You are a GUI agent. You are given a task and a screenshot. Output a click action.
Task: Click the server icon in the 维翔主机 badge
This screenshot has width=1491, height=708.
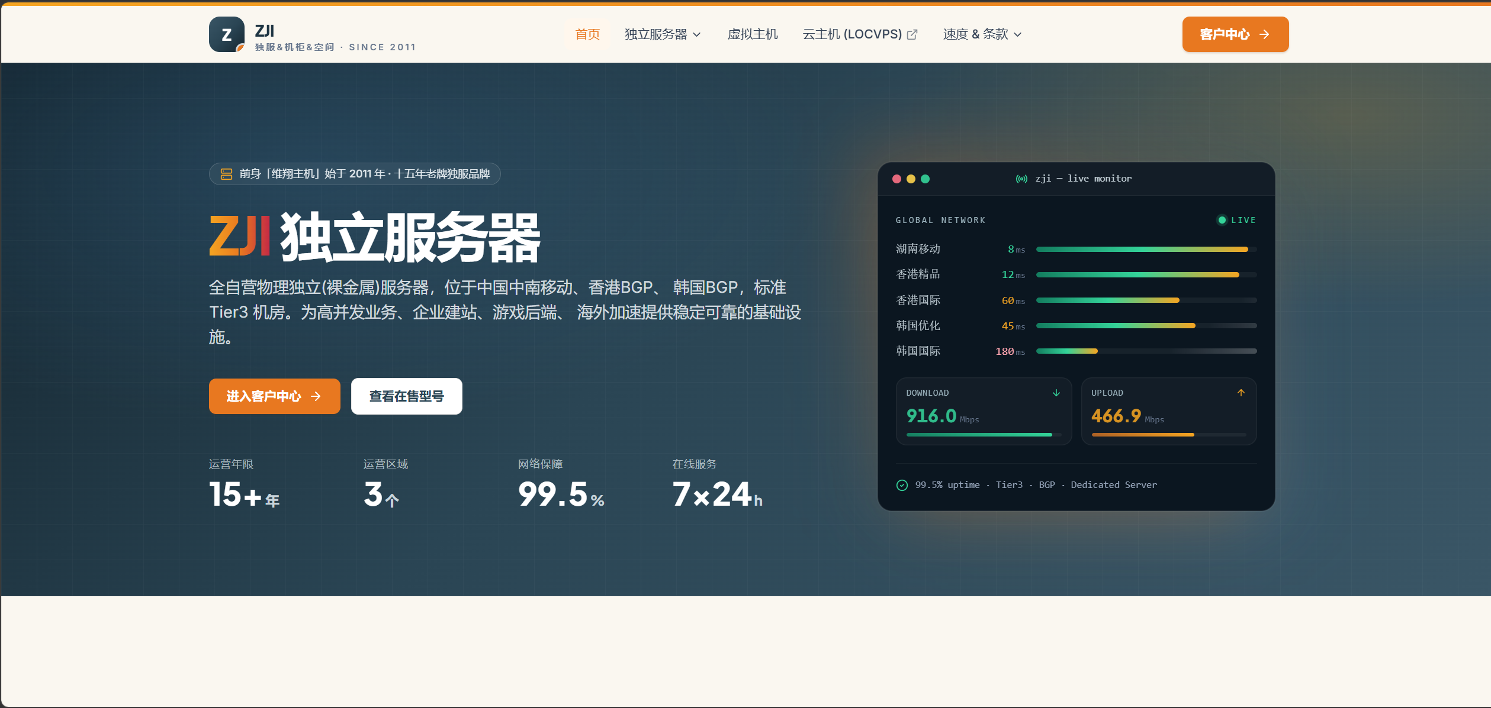pos(226,174)
